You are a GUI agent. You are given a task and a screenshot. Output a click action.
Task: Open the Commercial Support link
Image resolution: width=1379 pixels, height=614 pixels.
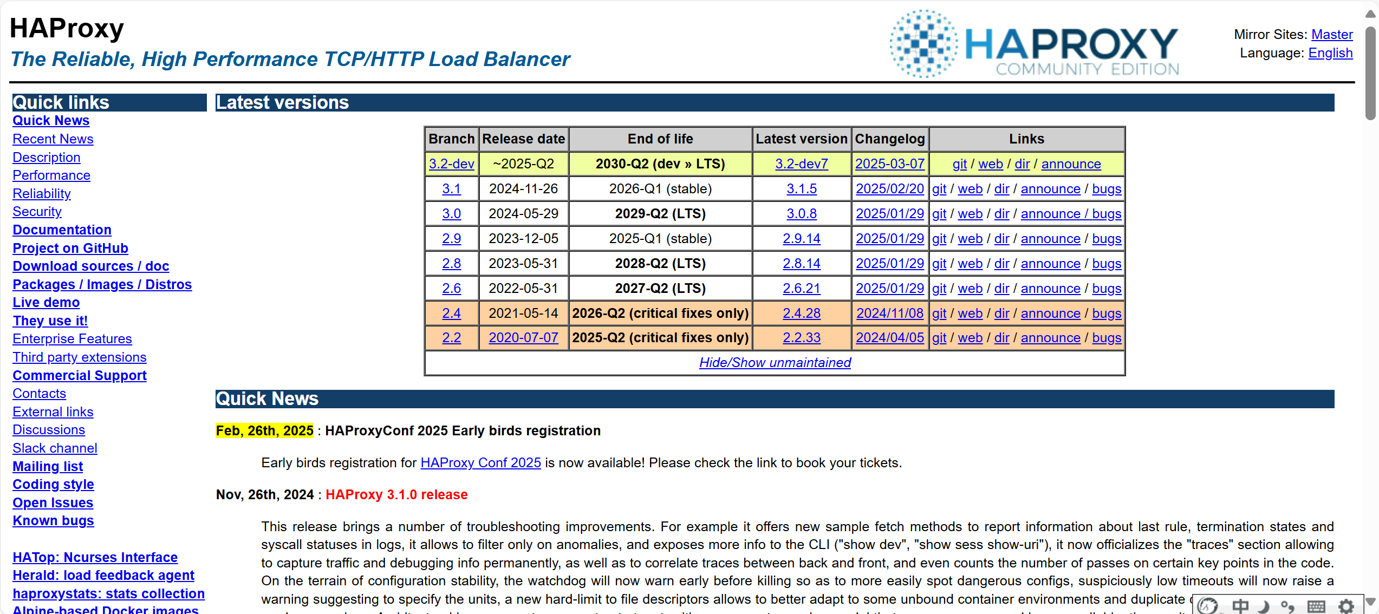point(80,376)
